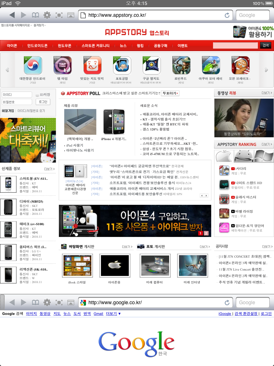Show previous apps in carousel
The image size is (274, 366).
click(7, 70)
